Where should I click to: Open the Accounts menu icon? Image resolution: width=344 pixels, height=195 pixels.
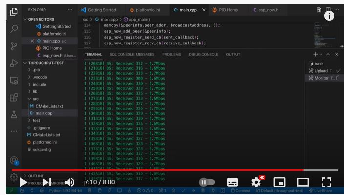click(14, 161)
